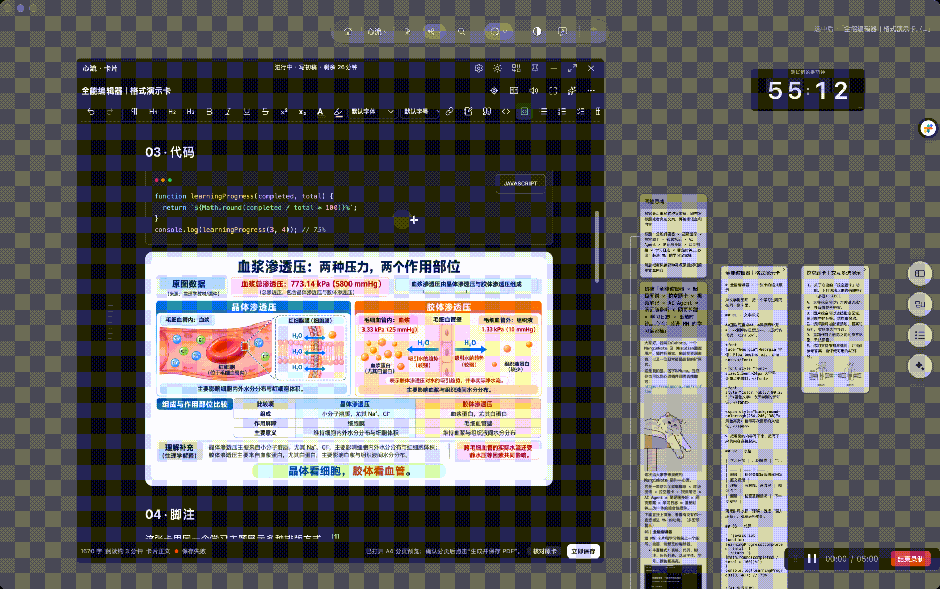Select the 挖空题卡｜交互多选演示 card thumbnail

pos(835,329)
